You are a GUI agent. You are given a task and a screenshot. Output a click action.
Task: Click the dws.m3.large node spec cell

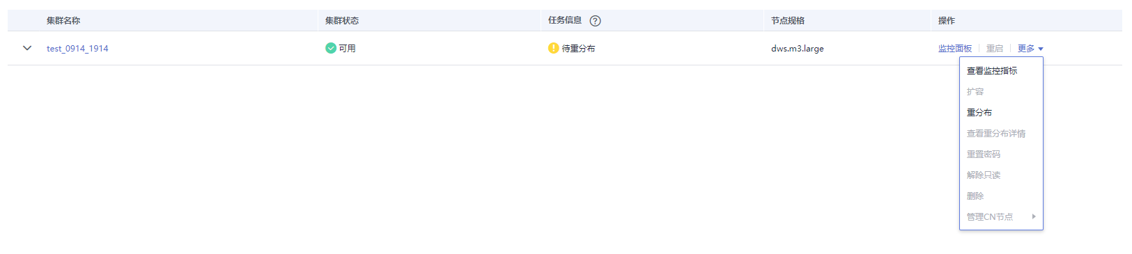[x=798, y=49]
